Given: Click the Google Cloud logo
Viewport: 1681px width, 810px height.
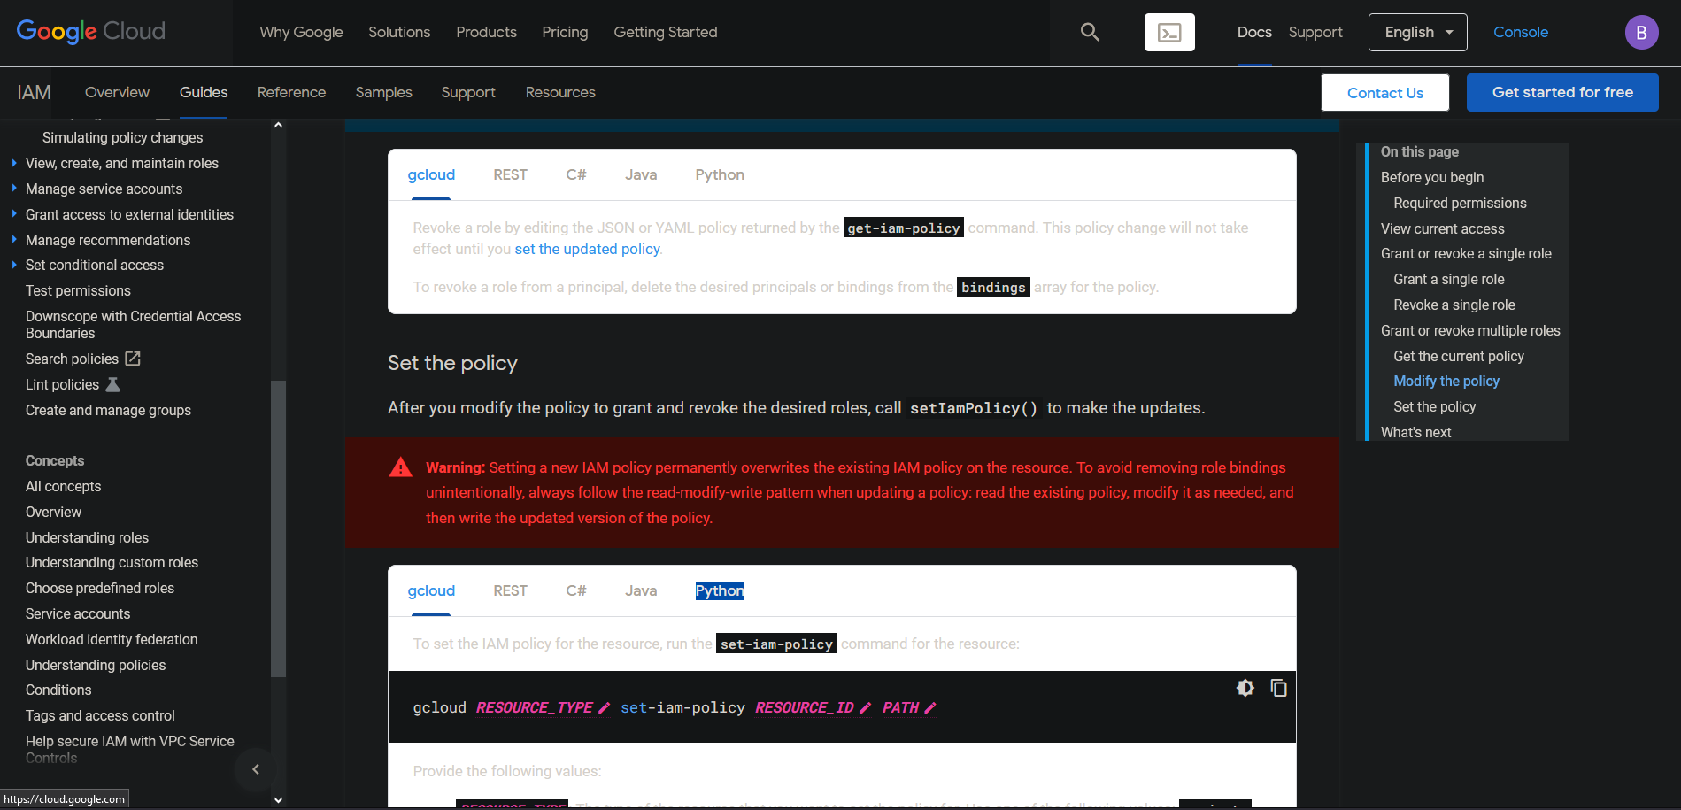Looking at the screenshot, I should coord(91,32).
